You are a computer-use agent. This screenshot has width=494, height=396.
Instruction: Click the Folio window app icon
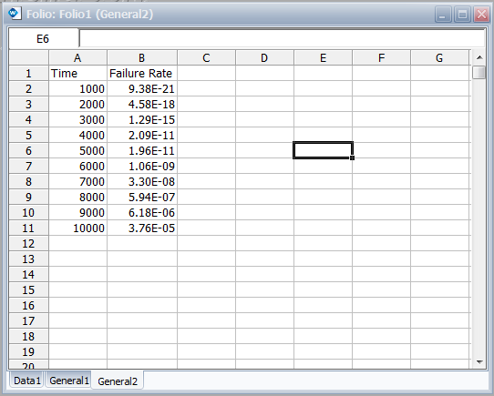pyautogui.click(x=15, y=14)
